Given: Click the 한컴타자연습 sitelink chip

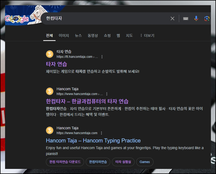Looking at the screenshot, I should (98, 162).
